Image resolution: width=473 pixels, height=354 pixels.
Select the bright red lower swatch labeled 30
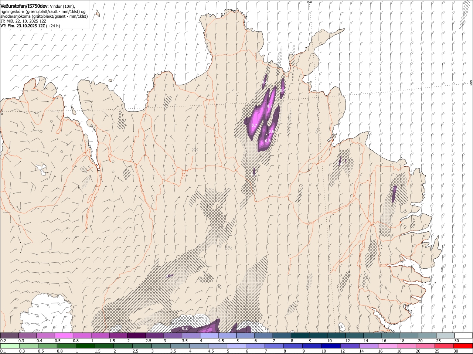[x=463, y=346]
